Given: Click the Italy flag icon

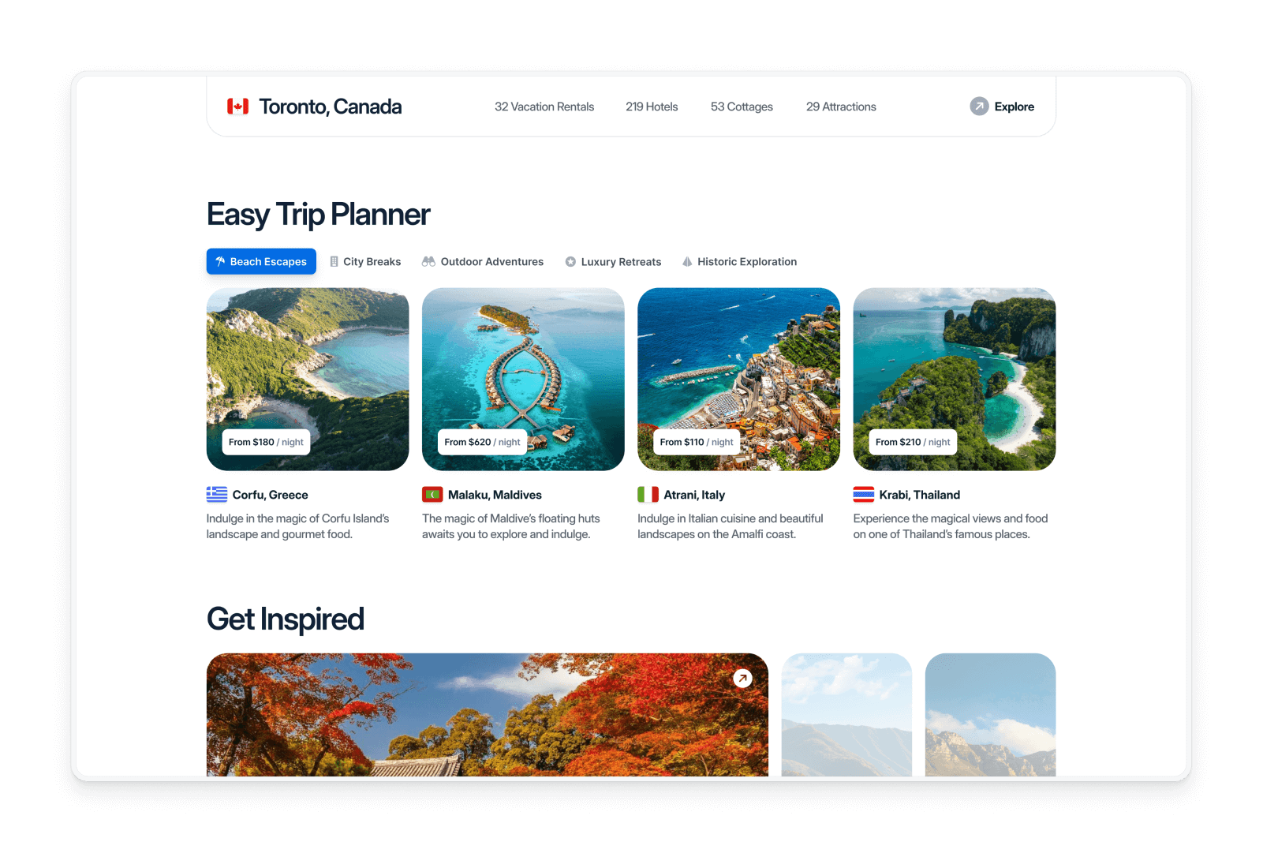Looking at the screenshot, I should point(648,495).
